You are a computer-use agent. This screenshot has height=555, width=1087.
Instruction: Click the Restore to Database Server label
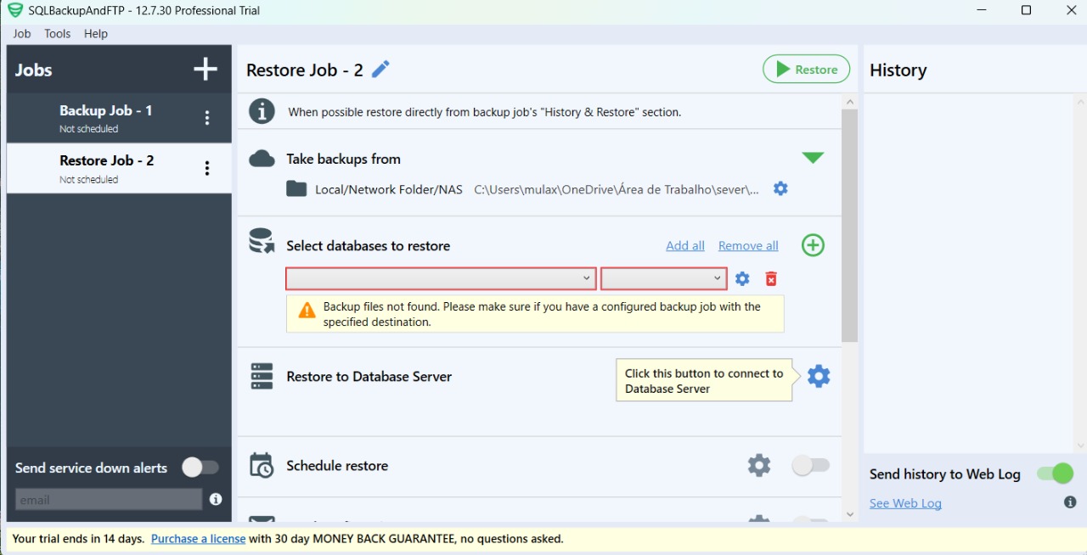click(x=369, y=376)
